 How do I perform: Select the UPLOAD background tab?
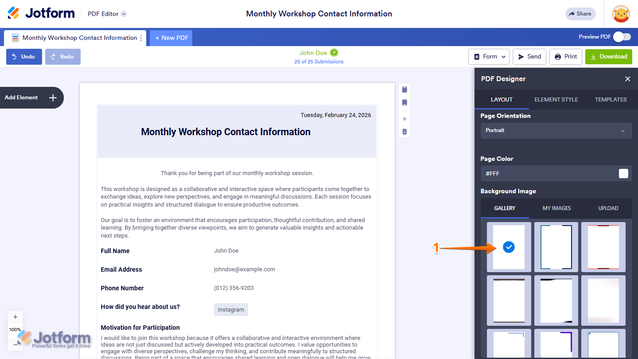[x=608, y=208]
